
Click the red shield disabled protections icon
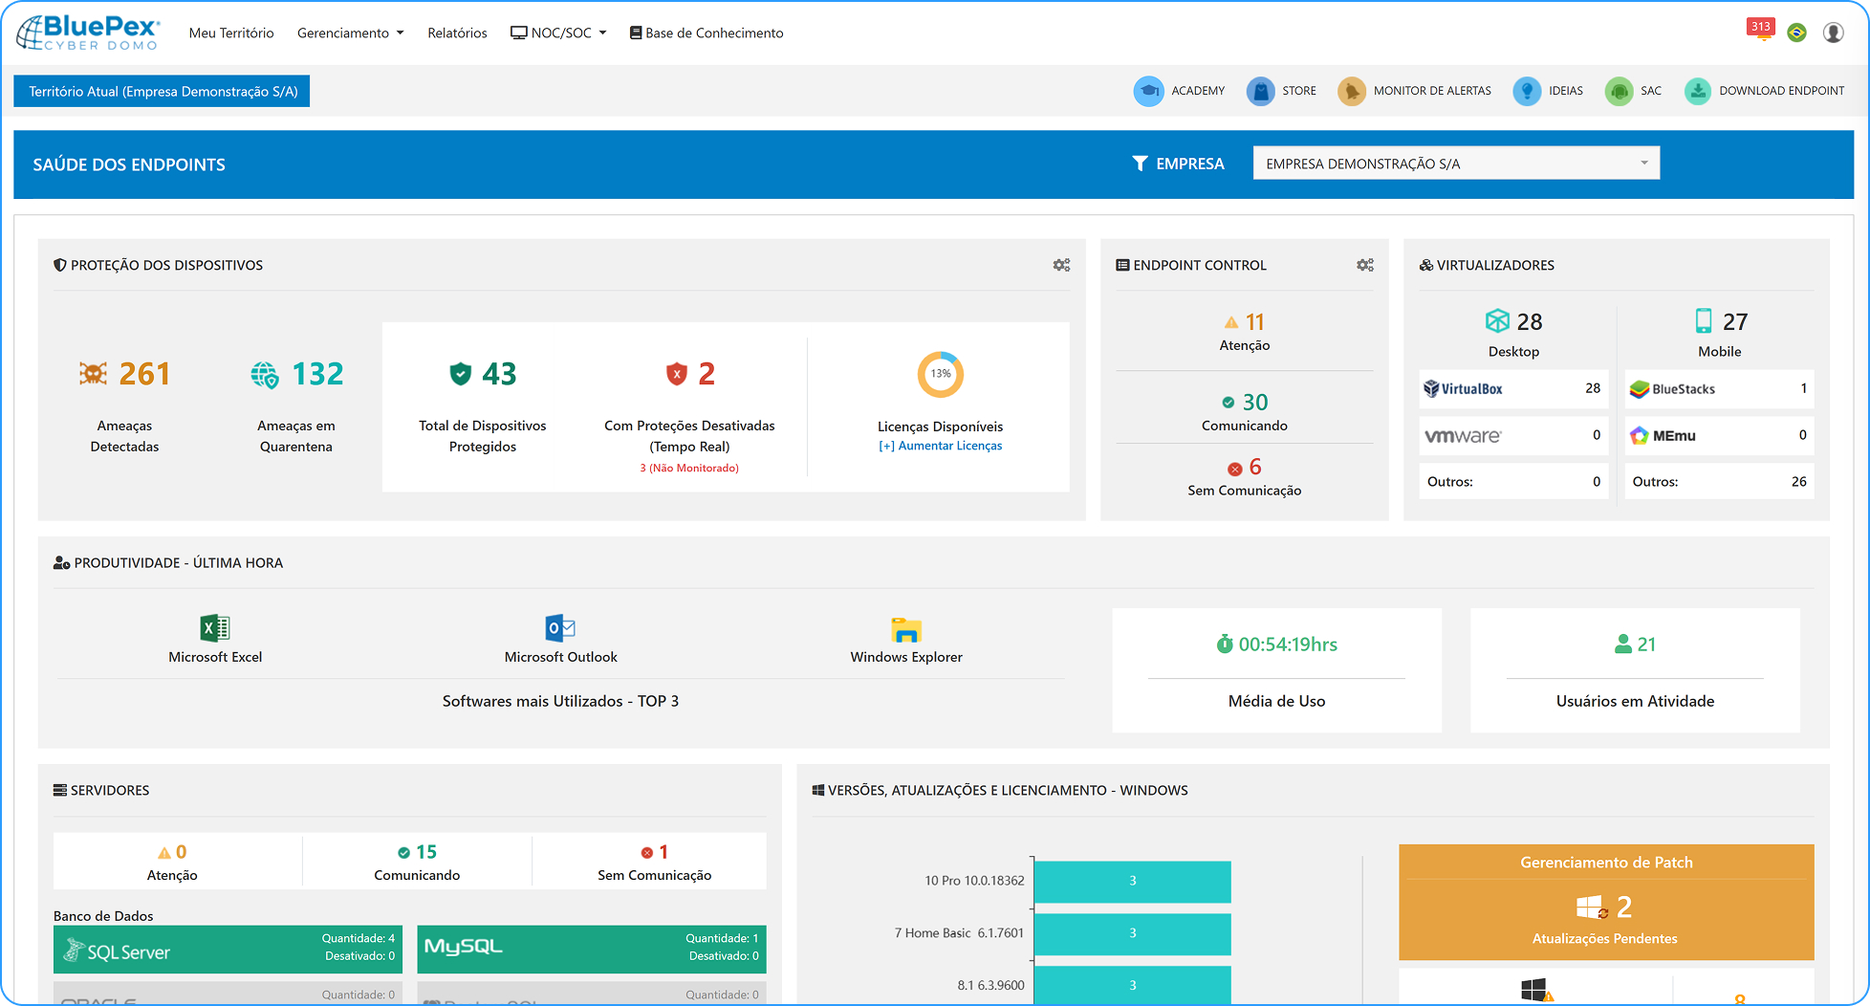point(677,374)
